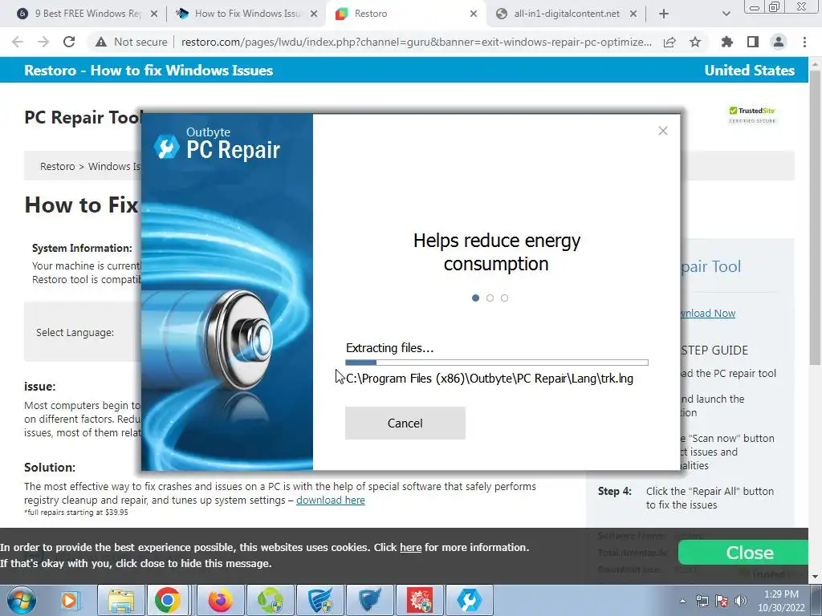The width and height of the screenshot is (822, 616).
Task: Click the TrustedSite certified secure badge
Action: pos(752,115)
